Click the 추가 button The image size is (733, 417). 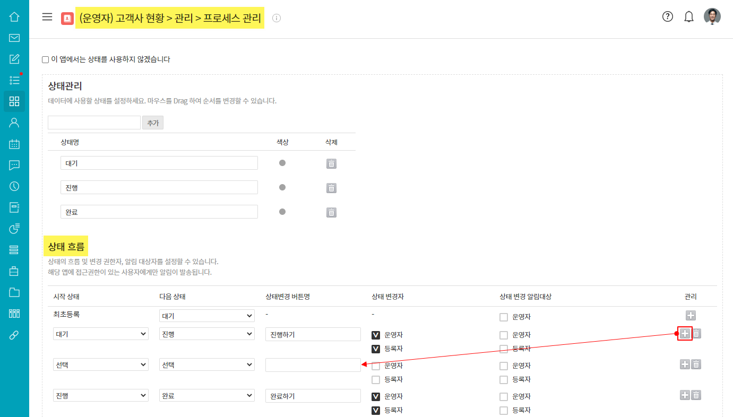(x=153, y=123)
